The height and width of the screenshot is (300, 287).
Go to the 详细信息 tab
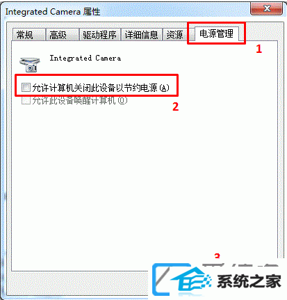pyautogui.click(x=141, y=35)
